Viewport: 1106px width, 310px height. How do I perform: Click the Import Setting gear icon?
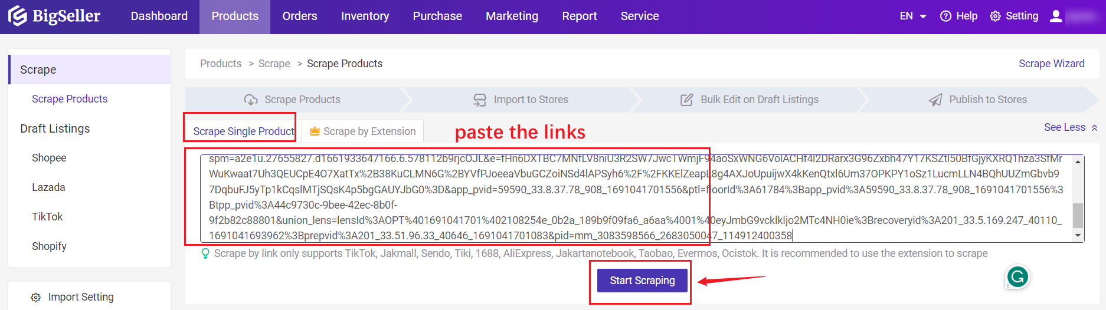36,298
